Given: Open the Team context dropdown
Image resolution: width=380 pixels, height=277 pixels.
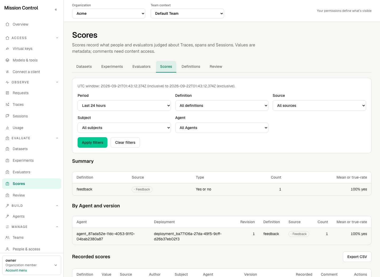Looking at the screenshot, I should tap(187, 13).
